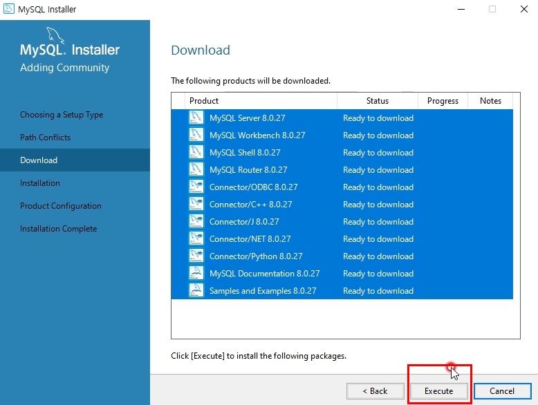
Task: Select the MySQL Server 8.0.27 row text
Action: pos(248,118)
